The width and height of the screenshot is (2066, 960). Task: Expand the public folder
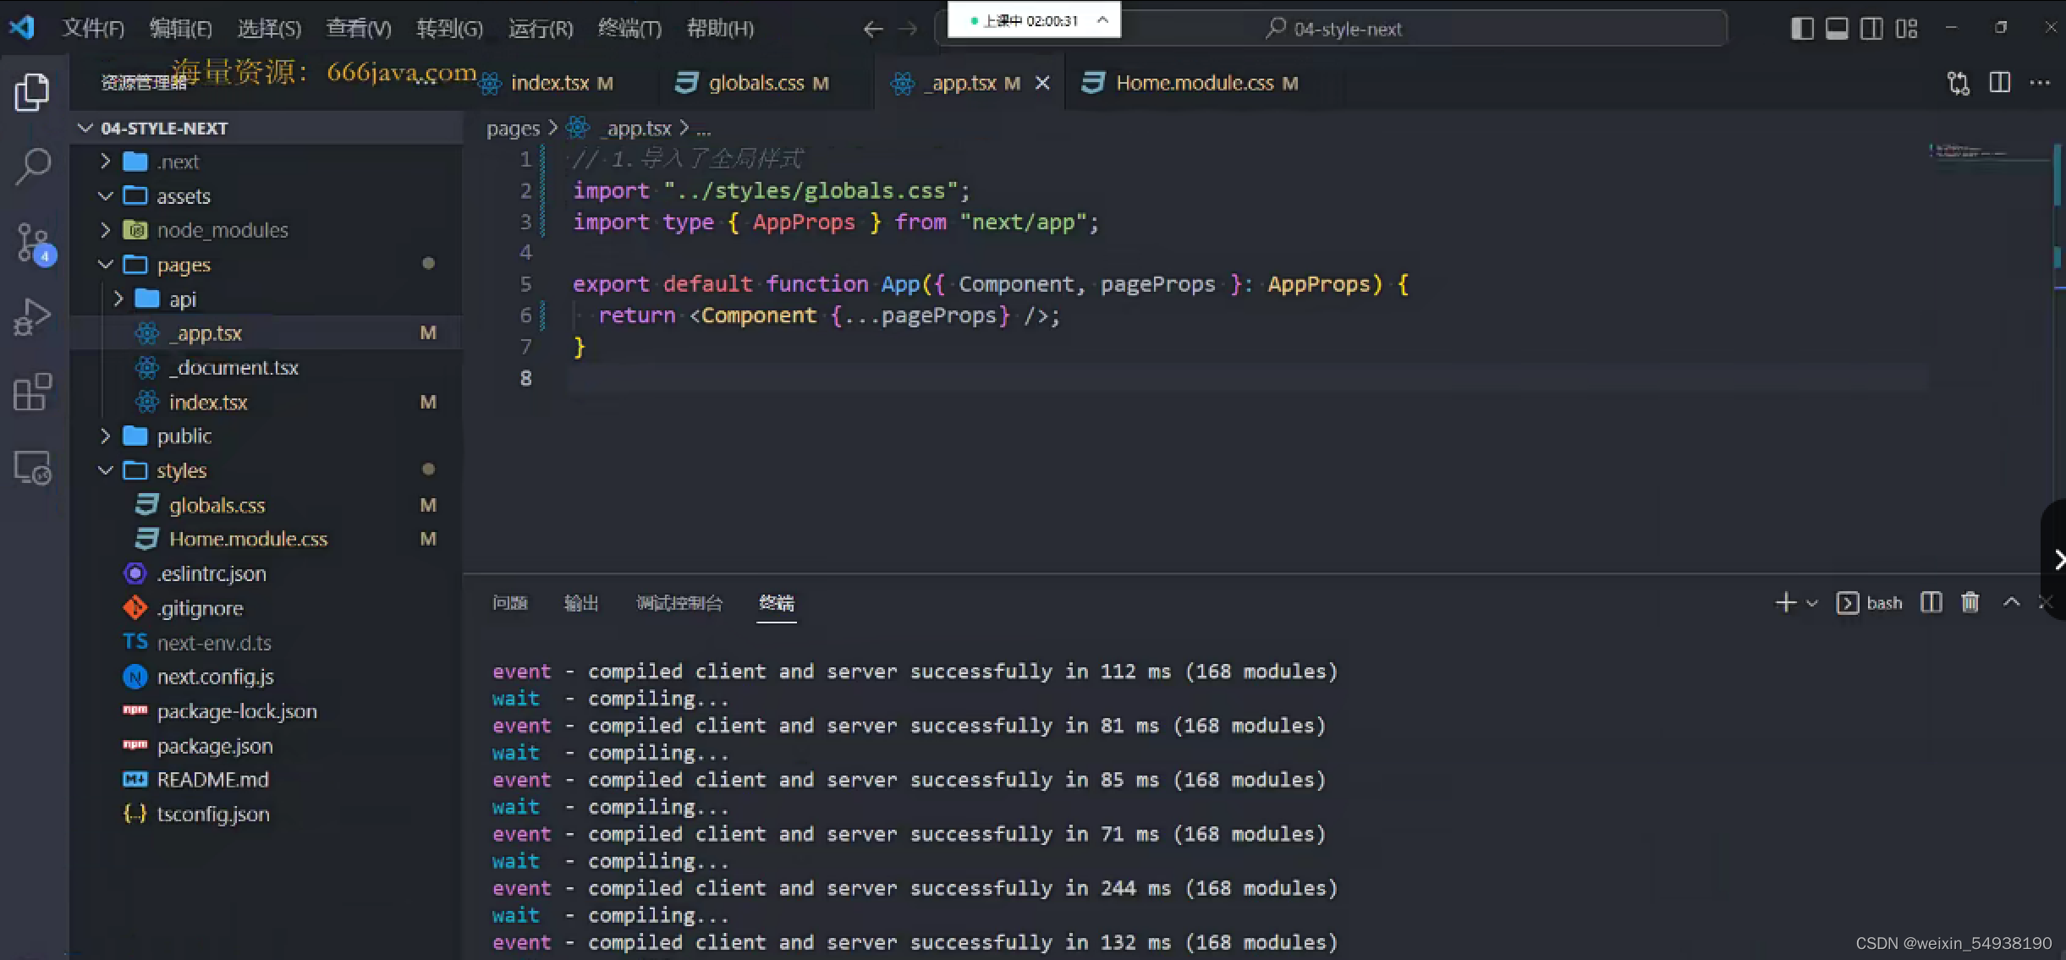[x=266, y=436]
